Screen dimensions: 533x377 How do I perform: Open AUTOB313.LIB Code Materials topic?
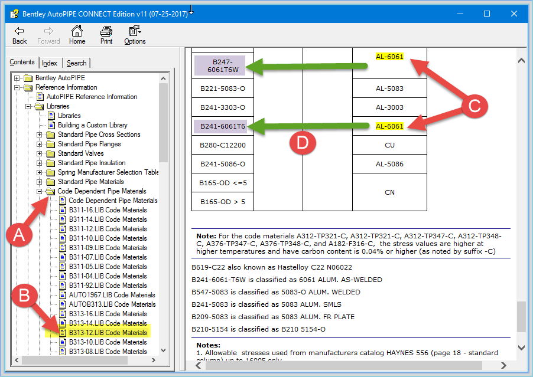pos(112,304)
